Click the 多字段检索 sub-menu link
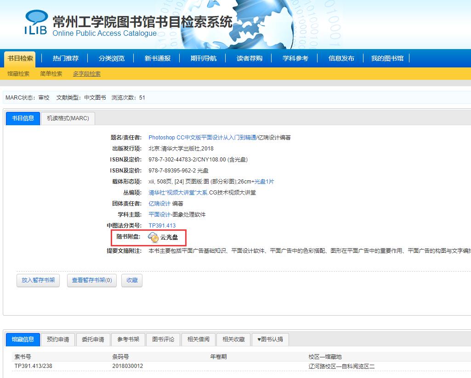Image resolution: width=471 pixels, height=378 pixels. (x=86, y=74)
